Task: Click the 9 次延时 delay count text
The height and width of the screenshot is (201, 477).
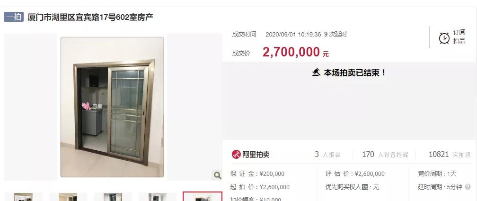Action: 336,35
